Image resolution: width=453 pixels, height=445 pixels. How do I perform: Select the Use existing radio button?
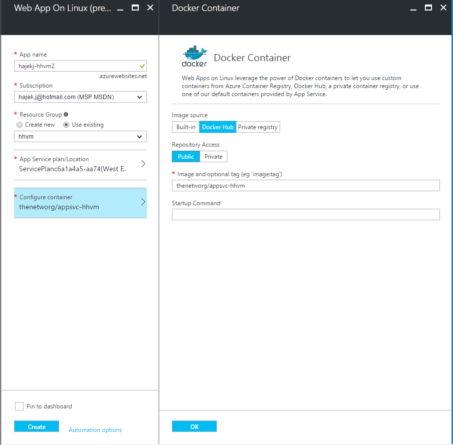tap(66, 125)
